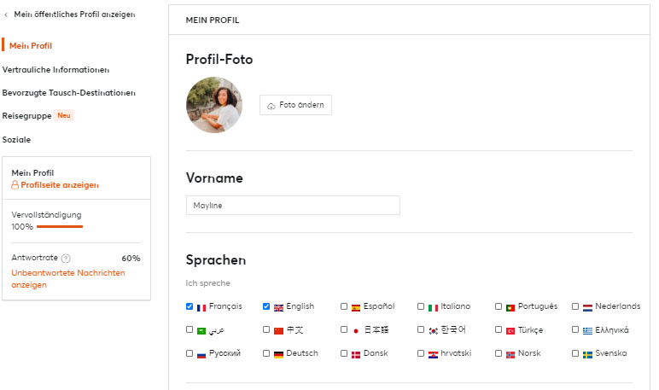Go to Reisegruppe section
Viewport: 659px width, 390px height.
[x=27, y=115]
